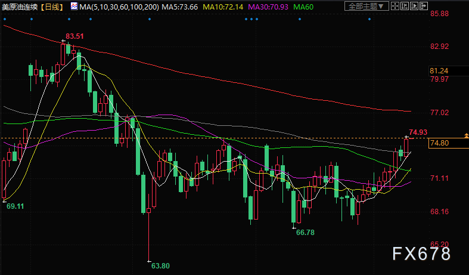Select the MA10:72.14 indicator label

[x=223, y=7]
